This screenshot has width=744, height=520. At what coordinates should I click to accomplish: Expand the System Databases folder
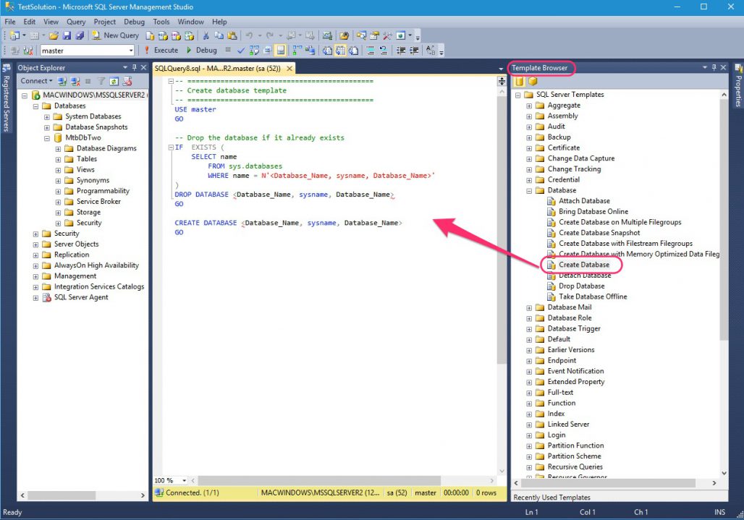click(47, 116)
